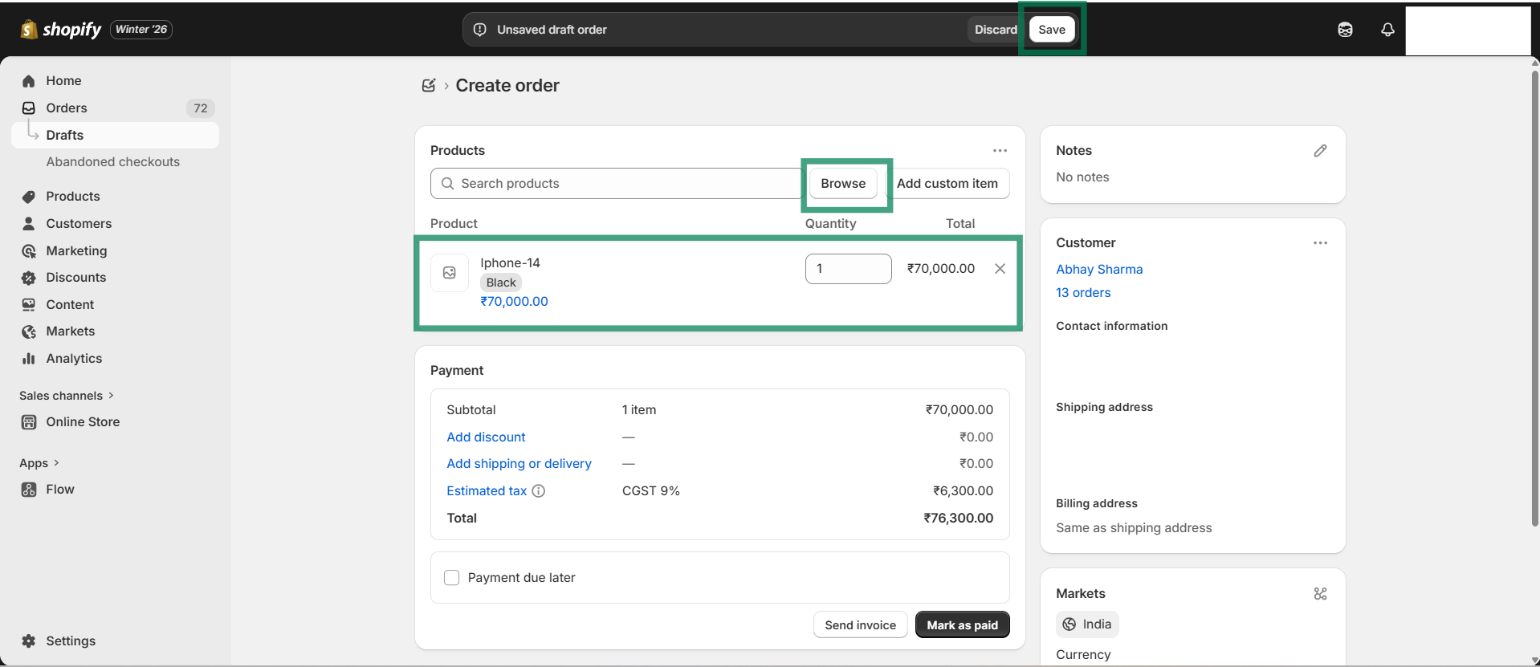Open the Customer card three-dot menu
1540x667 pixels.
pos(1320,243)
